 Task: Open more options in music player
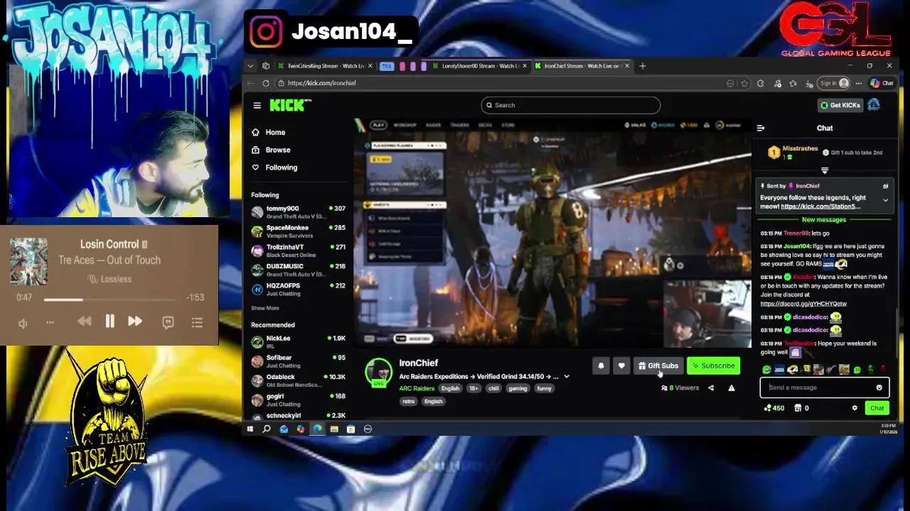(50, 323)
